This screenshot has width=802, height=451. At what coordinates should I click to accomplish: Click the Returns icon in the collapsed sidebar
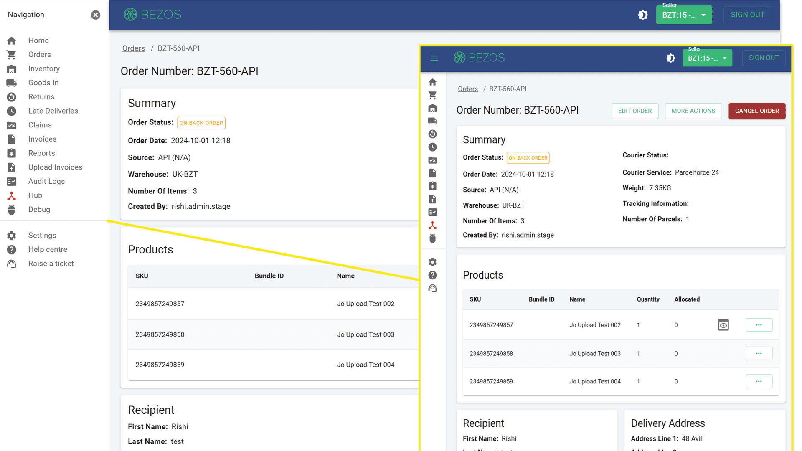(433, 134)
